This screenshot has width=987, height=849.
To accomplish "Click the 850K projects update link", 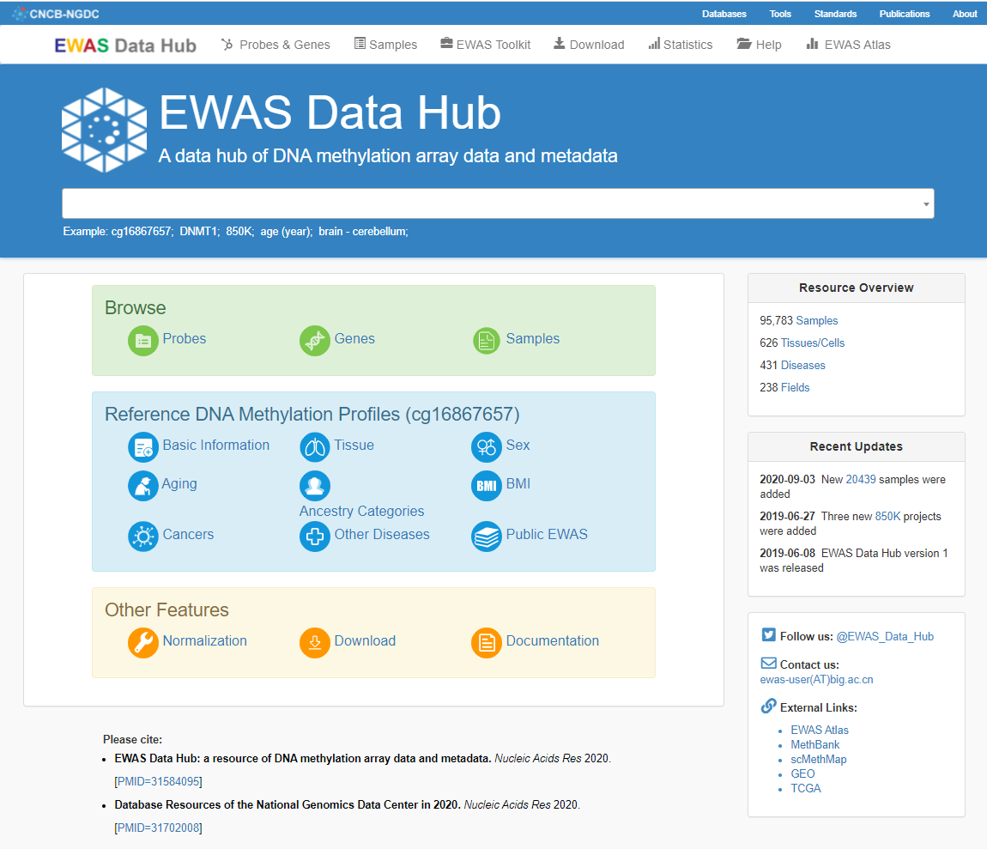I will click(x=887, y=517).
